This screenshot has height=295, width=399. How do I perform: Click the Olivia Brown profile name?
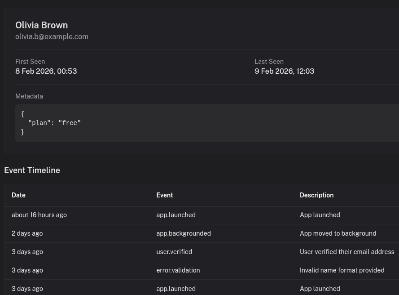(x=41, y=25)
